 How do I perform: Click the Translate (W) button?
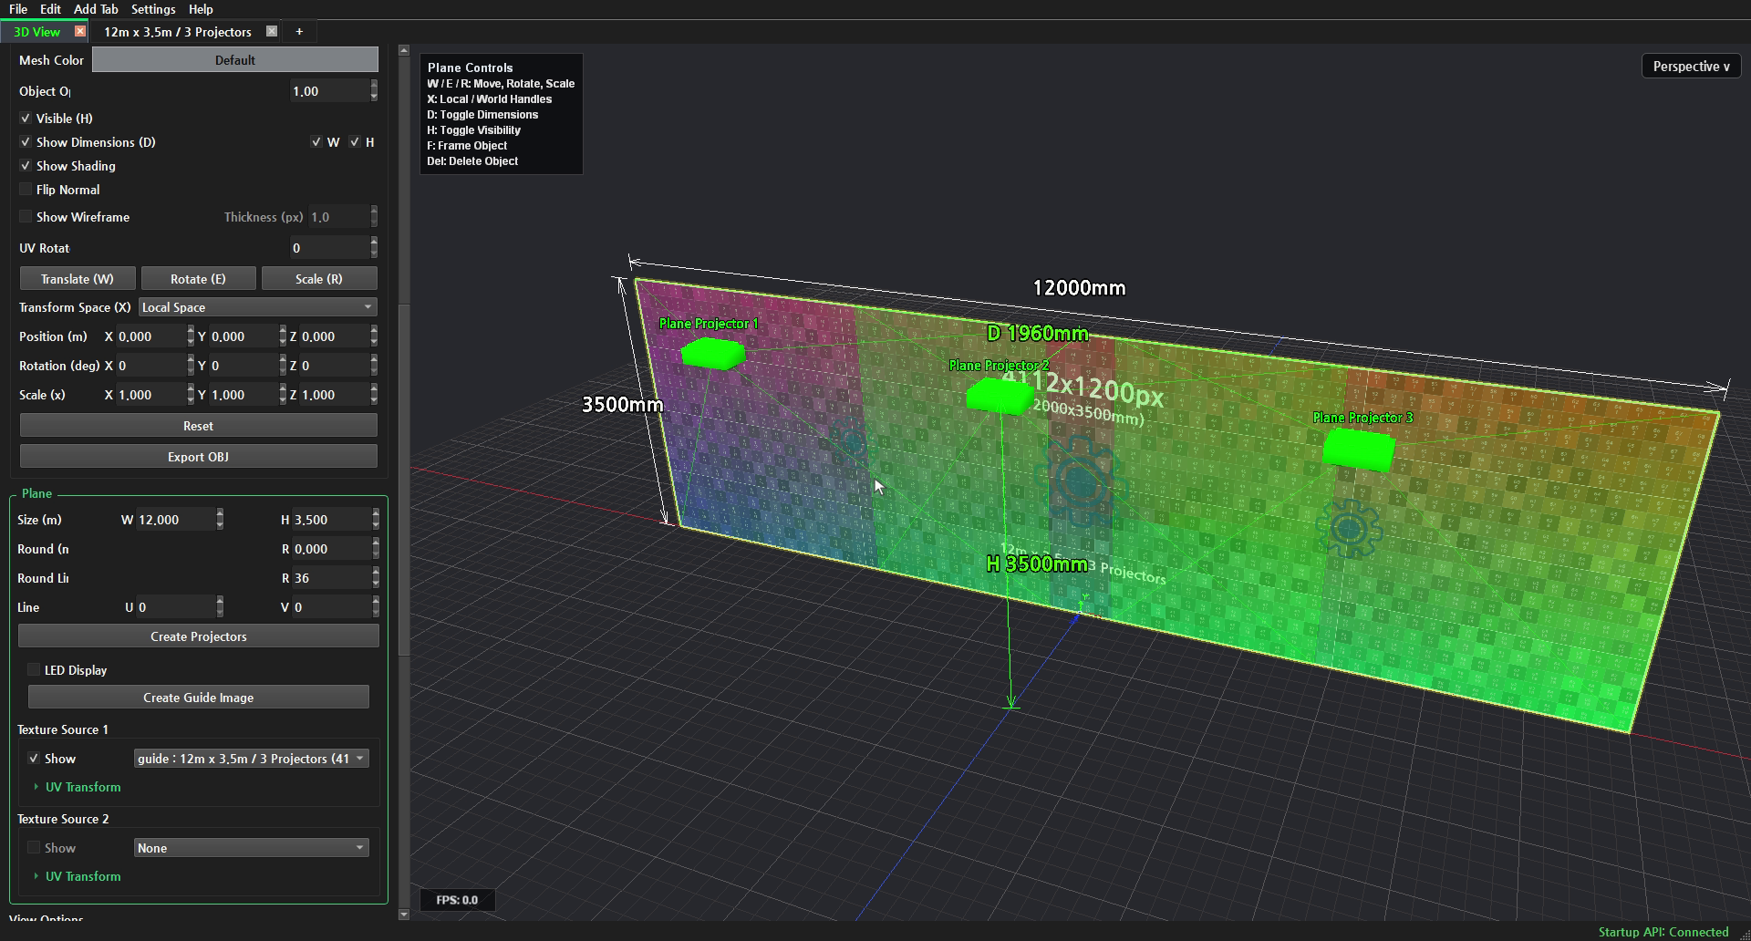pyautogui.click(x=78, y=278)
